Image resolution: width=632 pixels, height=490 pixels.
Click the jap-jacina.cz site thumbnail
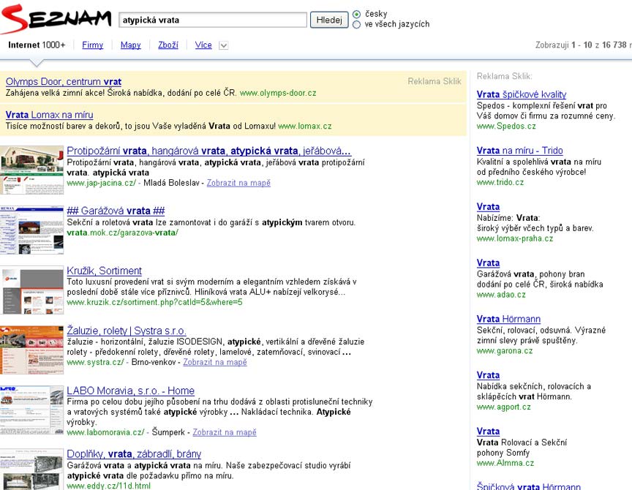click(32, 170)
